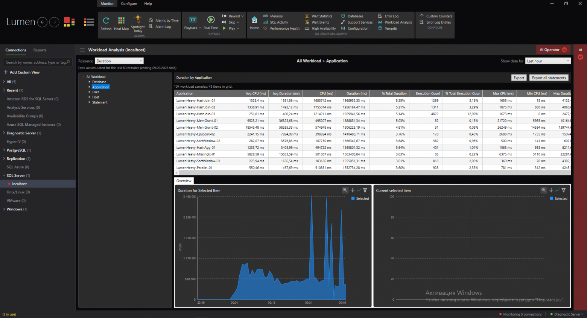Open the Configure menu tab
Image resolution: width=587 pixels, height=318 pixels.
[x=129, y=3]
